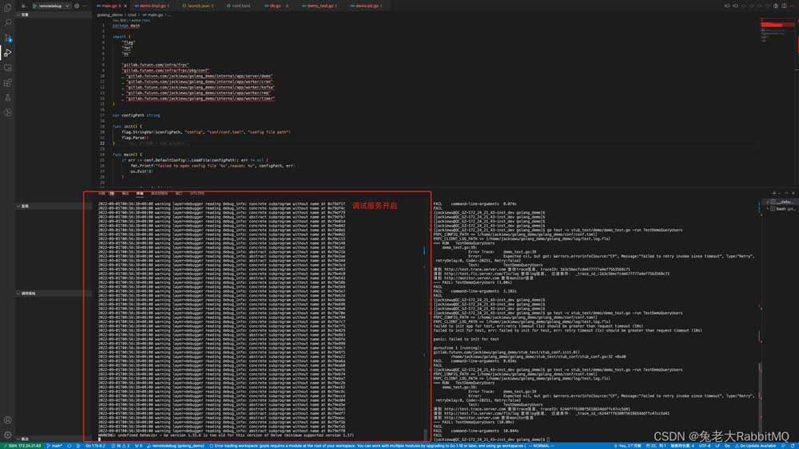Image resolution: width=799 pixels, height=449 pixels.
Task: Start debugging with green play button
Action: [34, 6]
